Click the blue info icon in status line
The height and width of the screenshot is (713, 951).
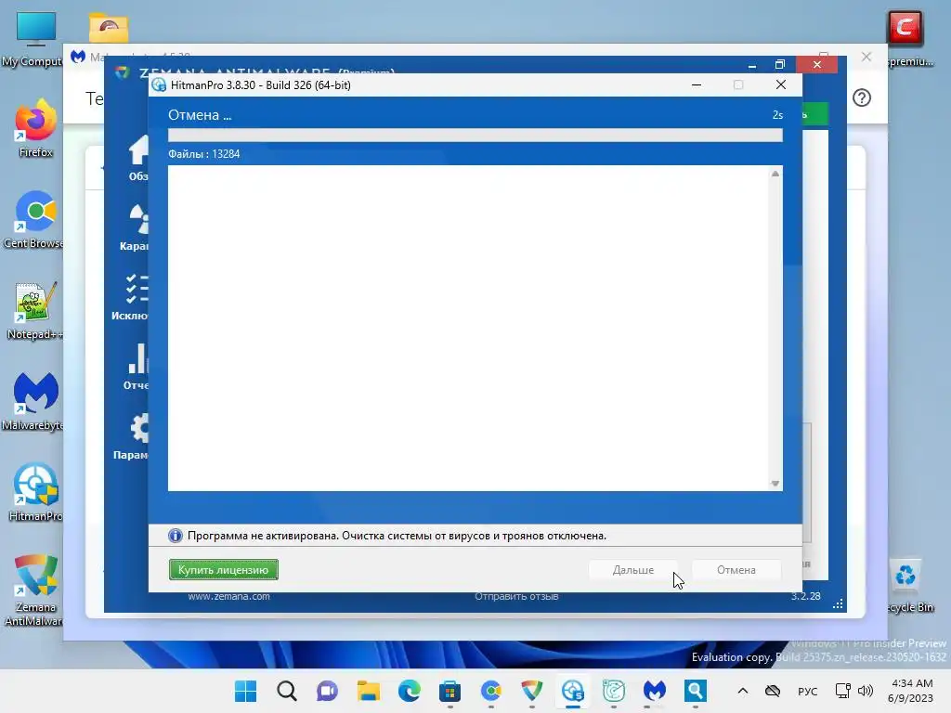point(176,536)
